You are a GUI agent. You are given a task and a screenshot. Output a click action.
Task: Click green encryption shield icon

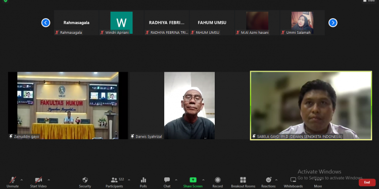coord(6,1)
